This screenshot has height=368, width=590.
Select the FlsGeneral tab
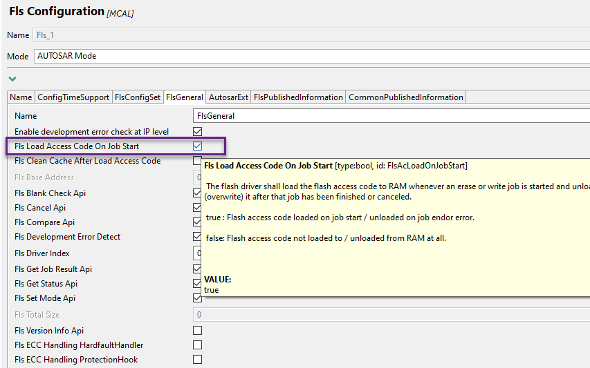pyautogui.click(x=185, y=97)
